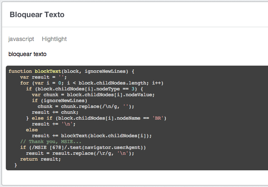Click the recursive blockText call line
268x187 pixels.
point(91,136)
